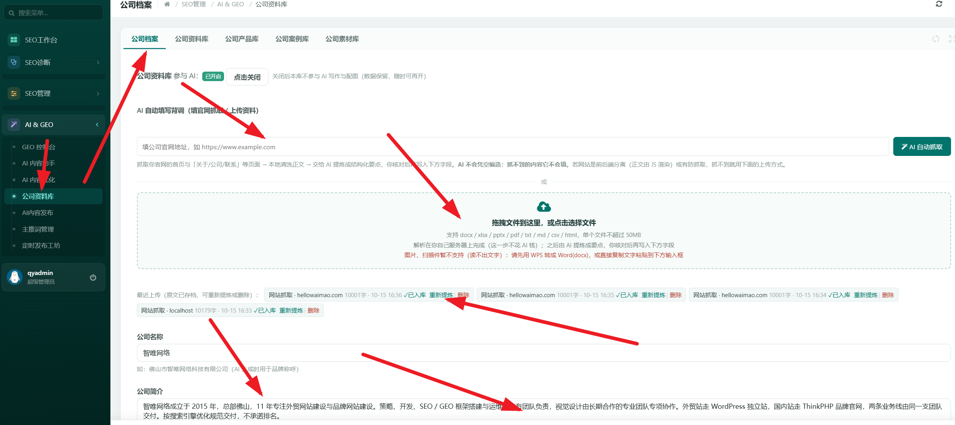Click the SEO管理 breadcrumb link
Viewport: 955px width, 425px height.
(x=194, y=4)
